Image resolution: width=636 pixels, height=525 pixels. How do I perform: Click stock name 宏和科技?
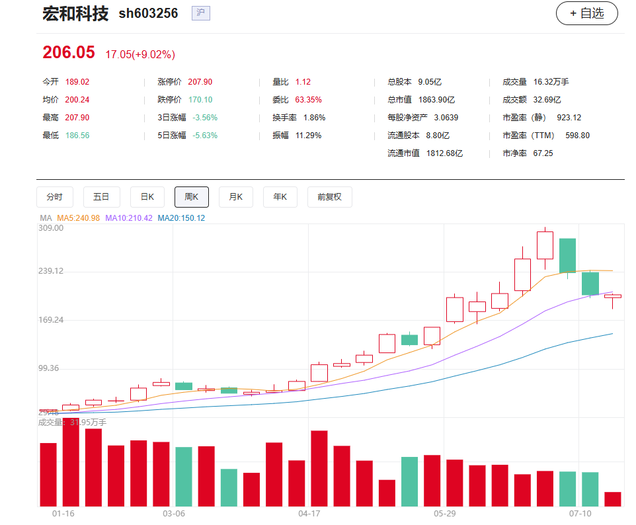pyautogui.click(x=75, y=13)
